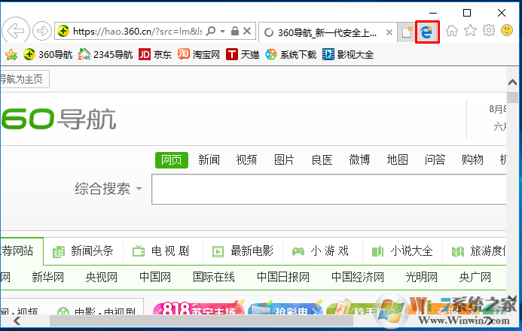522x331 pixels.
Task: Click the security lock icon in address bar
Action: click(235, 32)
